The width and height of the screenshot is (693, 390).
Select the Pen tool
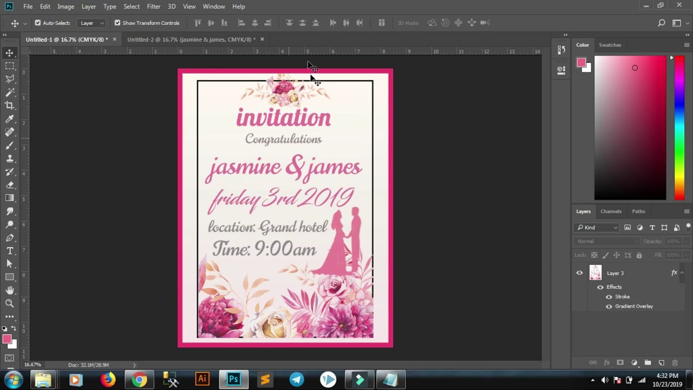click(x=10, y=238)
